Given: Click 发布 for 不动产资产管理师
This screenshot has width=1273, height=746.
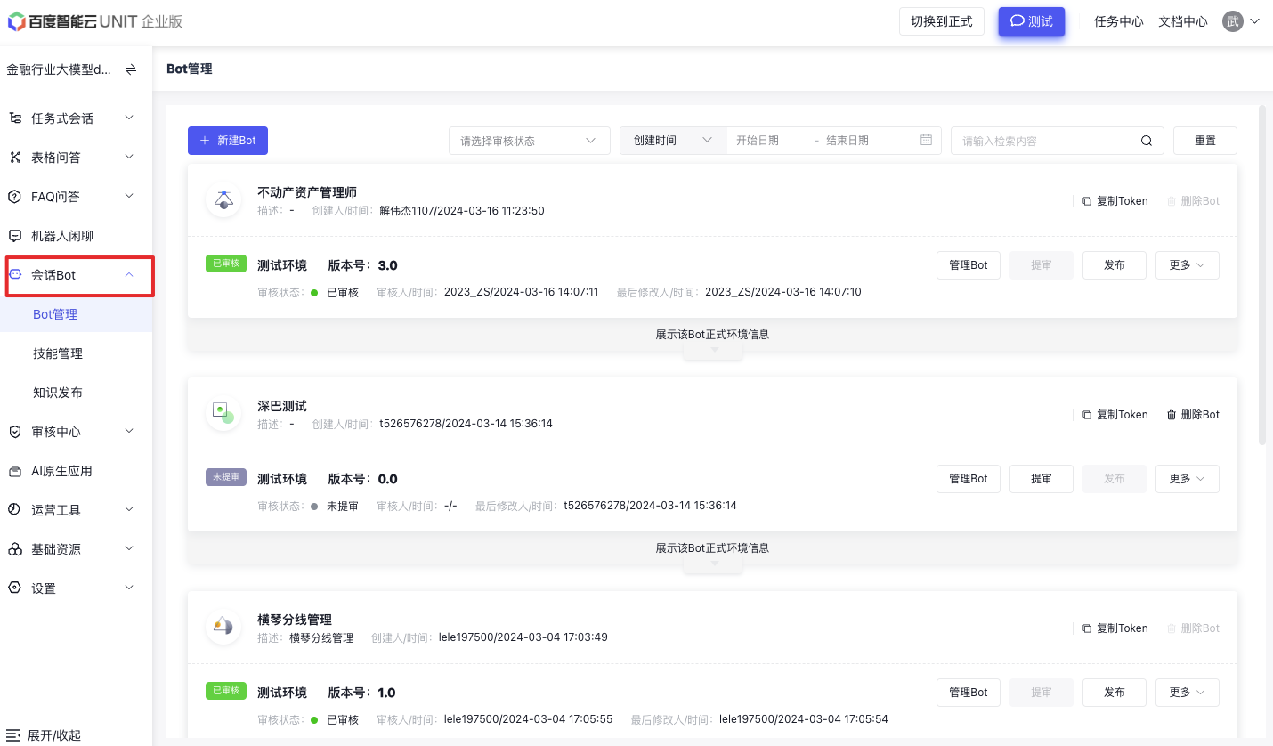Looking at the screenshot, I should 1115,265.
